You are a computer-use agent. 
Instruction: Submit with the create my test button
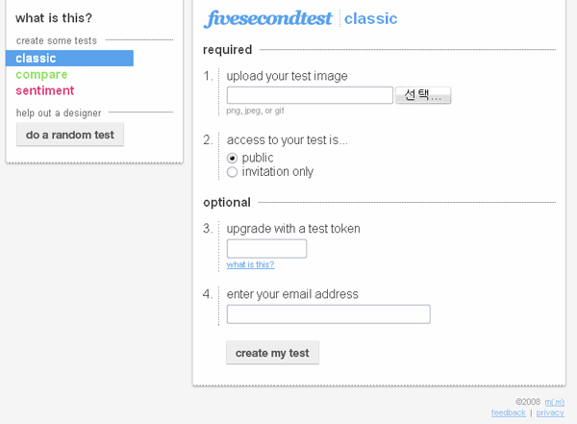pos(272,353)
